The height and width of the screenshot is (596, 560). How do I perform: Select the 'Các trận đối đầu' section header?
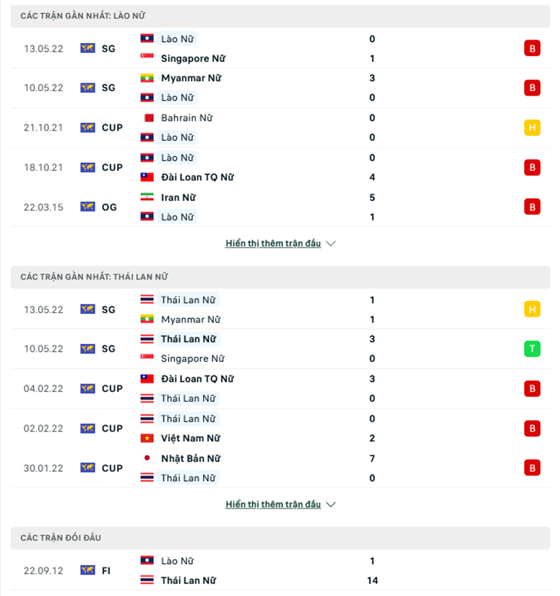click(x=280, y=538)
